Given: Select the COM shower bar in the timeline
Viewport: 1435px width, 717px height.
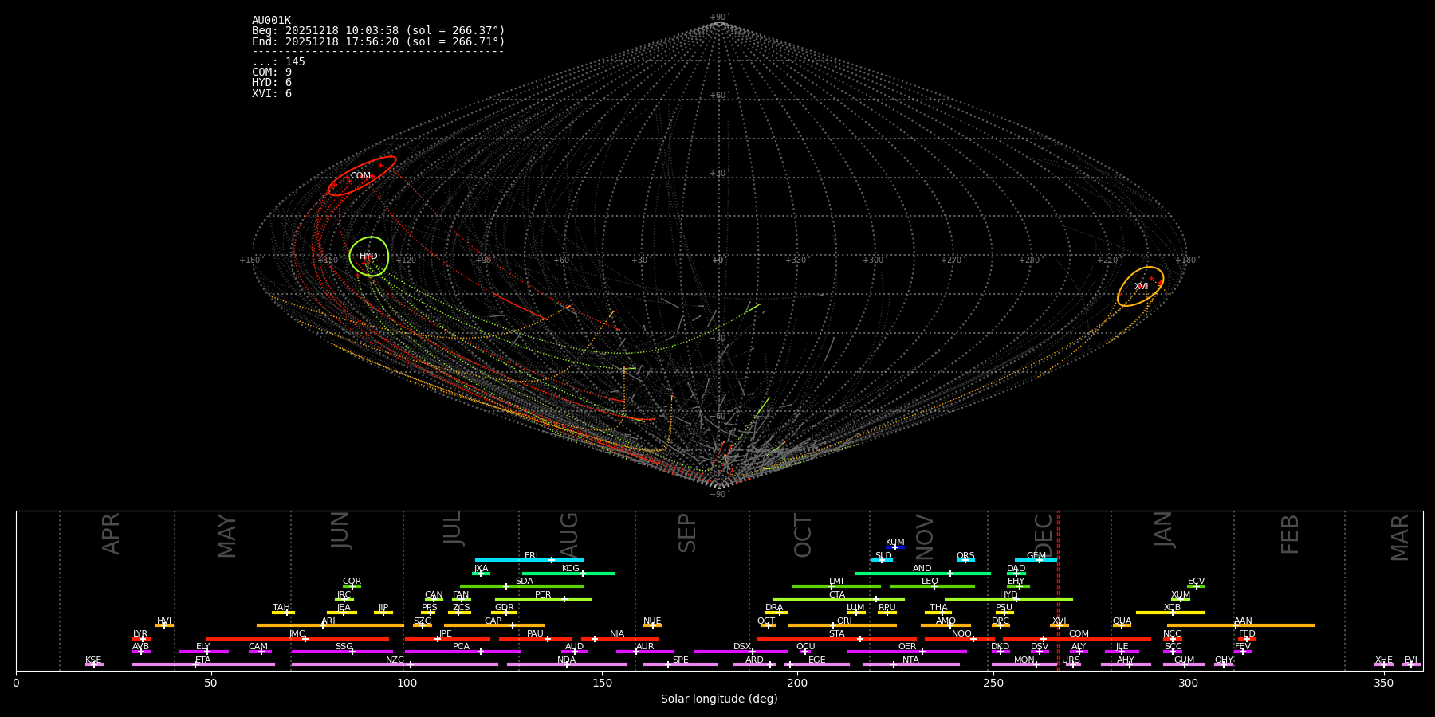Looking at the screenshot, I should click(1079, 639).
